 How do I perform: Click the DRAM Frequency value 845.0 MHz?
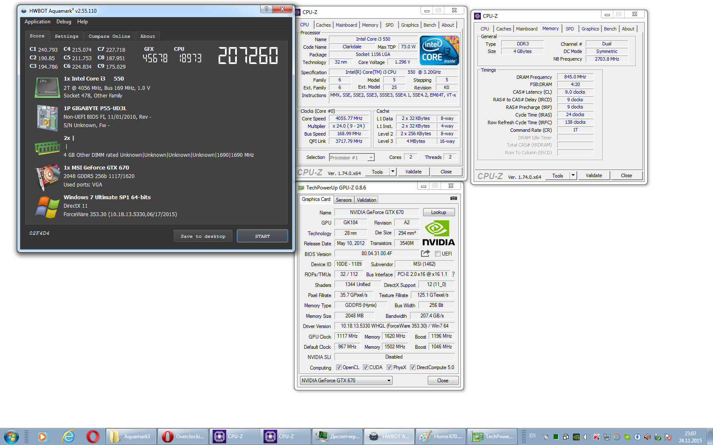pos(575,77)
